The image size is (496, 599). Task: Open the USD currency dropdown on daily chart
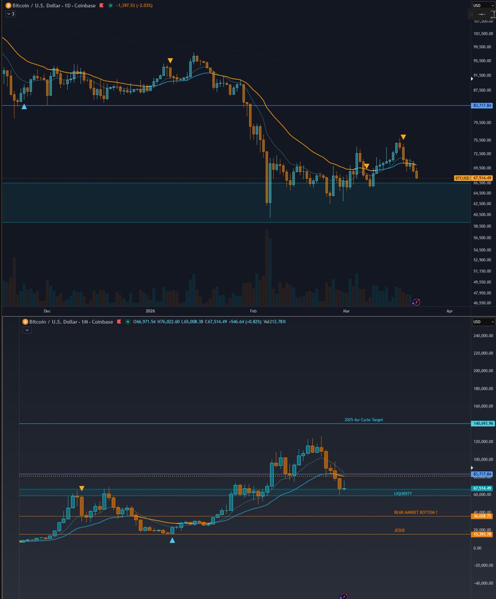coord(483,5)
